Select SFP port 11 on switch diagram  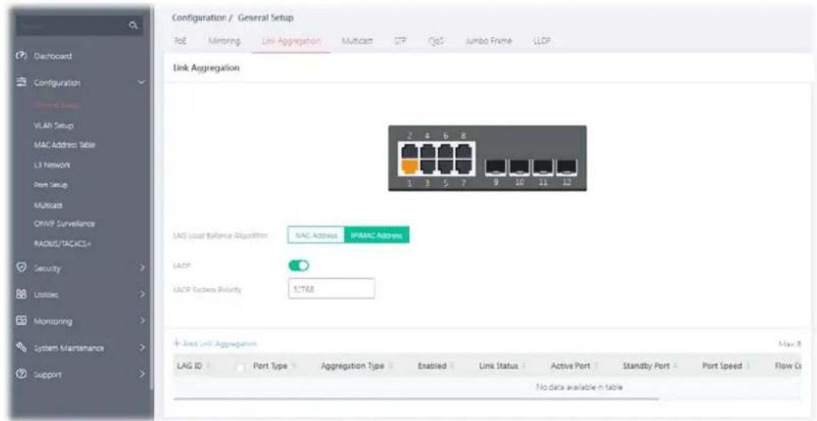pyautogui.click(x=542, y=167)
